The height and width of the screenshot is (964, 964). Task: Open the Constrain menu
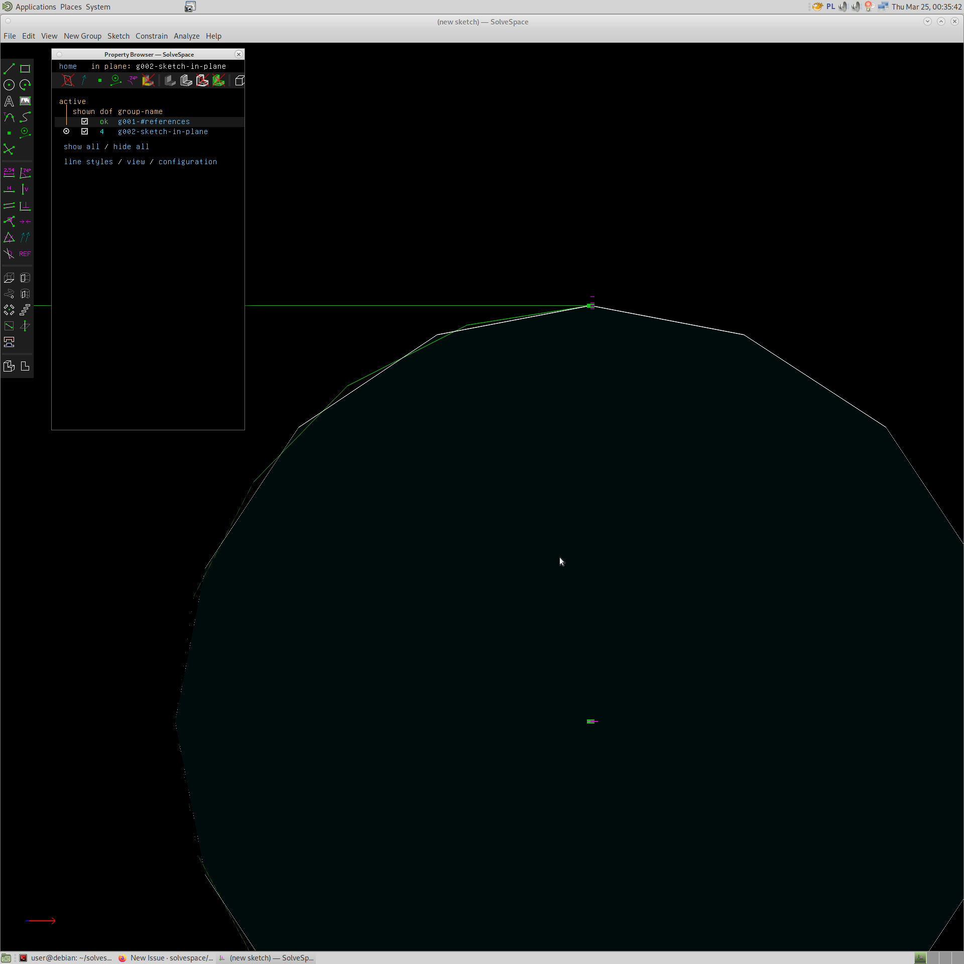(x=151, y=36)
